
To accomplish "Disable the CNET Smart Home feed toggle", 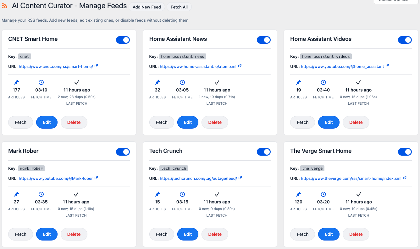I will (x=123, y=40).
